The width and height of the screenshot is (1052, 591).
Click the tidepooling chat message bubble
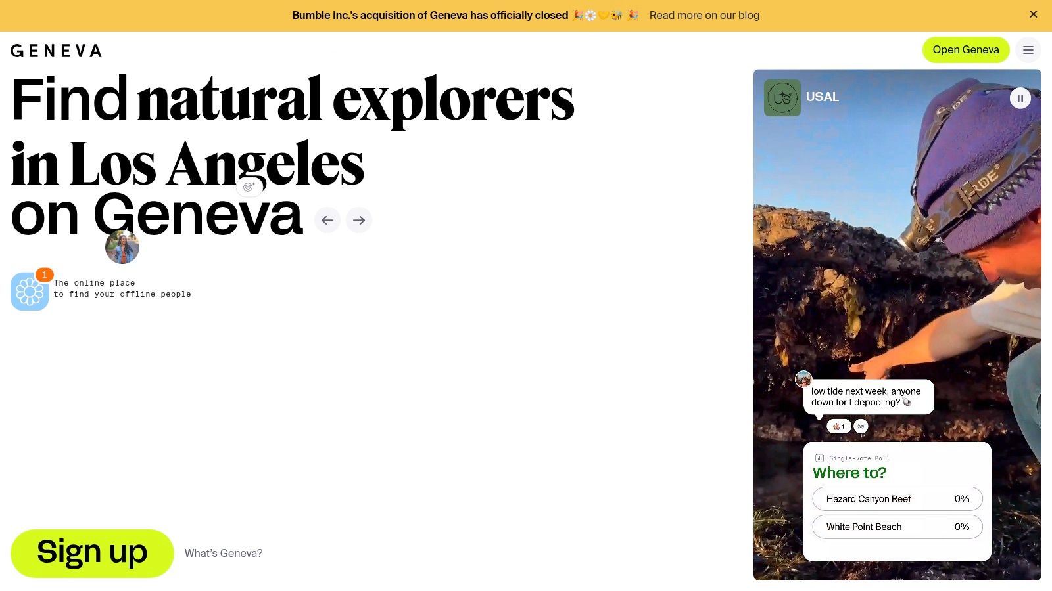point(869,397)
